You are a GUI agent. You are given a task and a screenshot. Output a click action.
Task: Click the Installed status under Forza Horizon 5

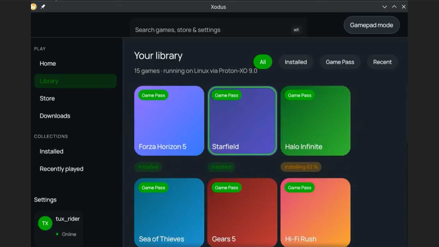click(x=148, y=167)
